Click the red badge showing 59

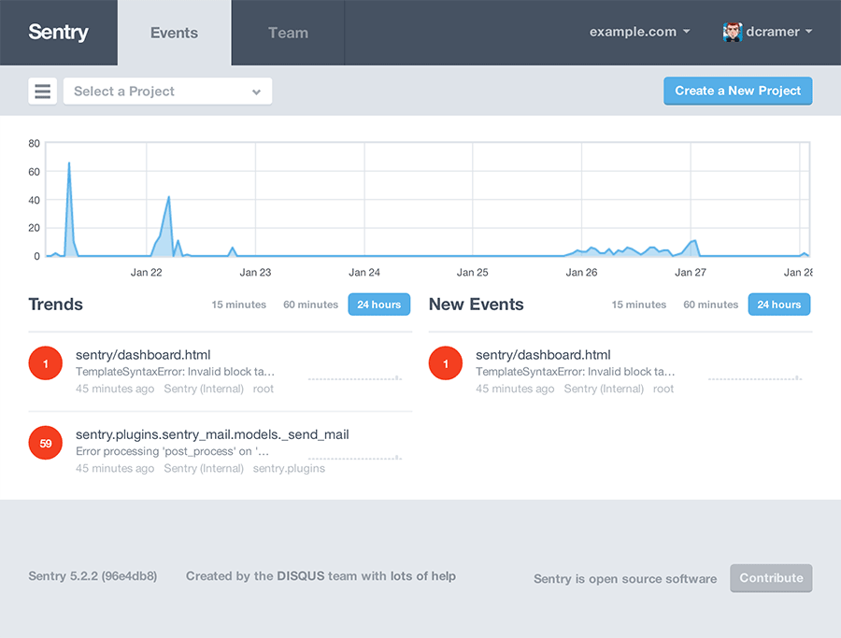coord(46,444)
